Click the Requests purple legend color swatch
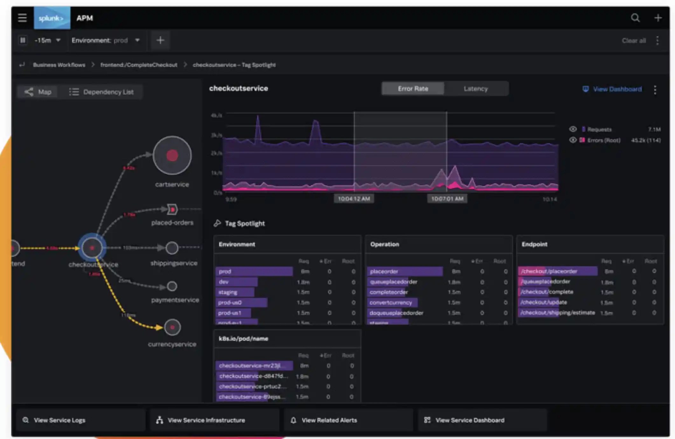The height and width of the screenshot is (439, 675). 583,129
